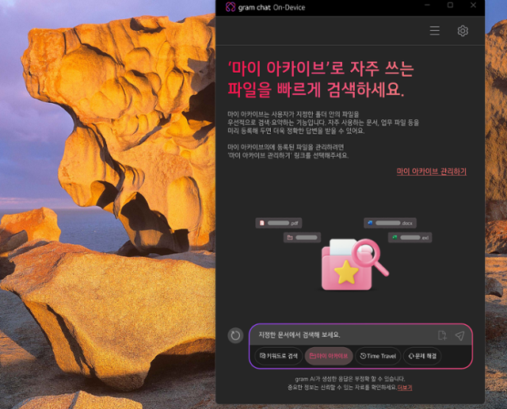Send message with paper plane icon
Image resolution: width=507 pixels, height=409 pixels.
click(x=459, y=335)
